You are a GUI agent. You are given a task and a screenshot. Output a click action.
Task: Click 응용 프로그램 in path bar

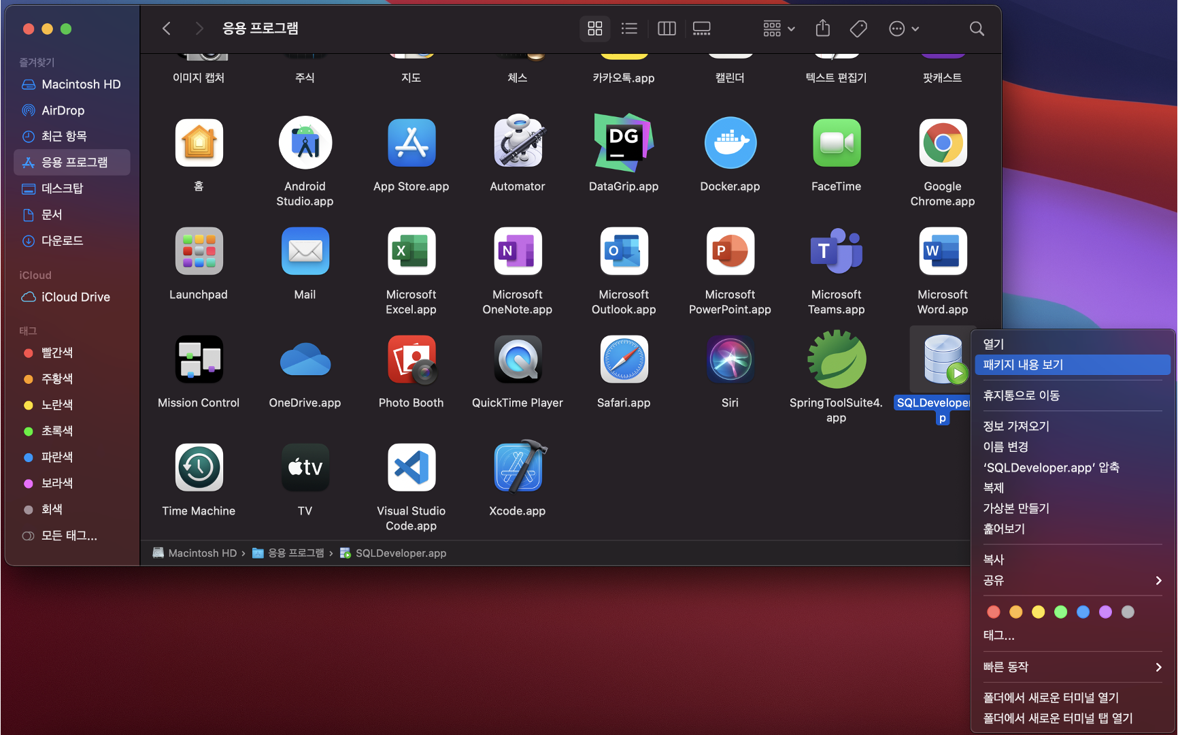point(288,553)
